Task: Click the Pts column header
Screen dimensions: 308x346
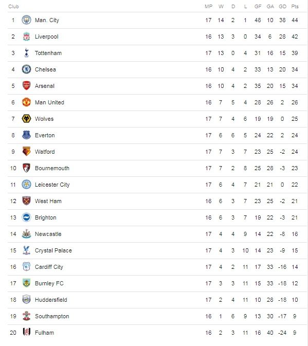Action: (x=295, y=6)
